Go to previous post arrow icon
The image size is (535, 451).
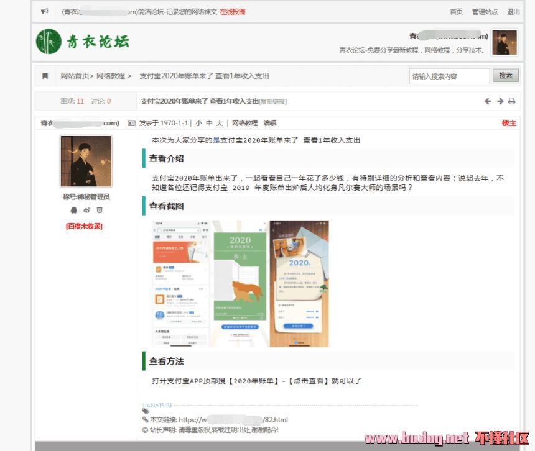(x=488, y=101)
